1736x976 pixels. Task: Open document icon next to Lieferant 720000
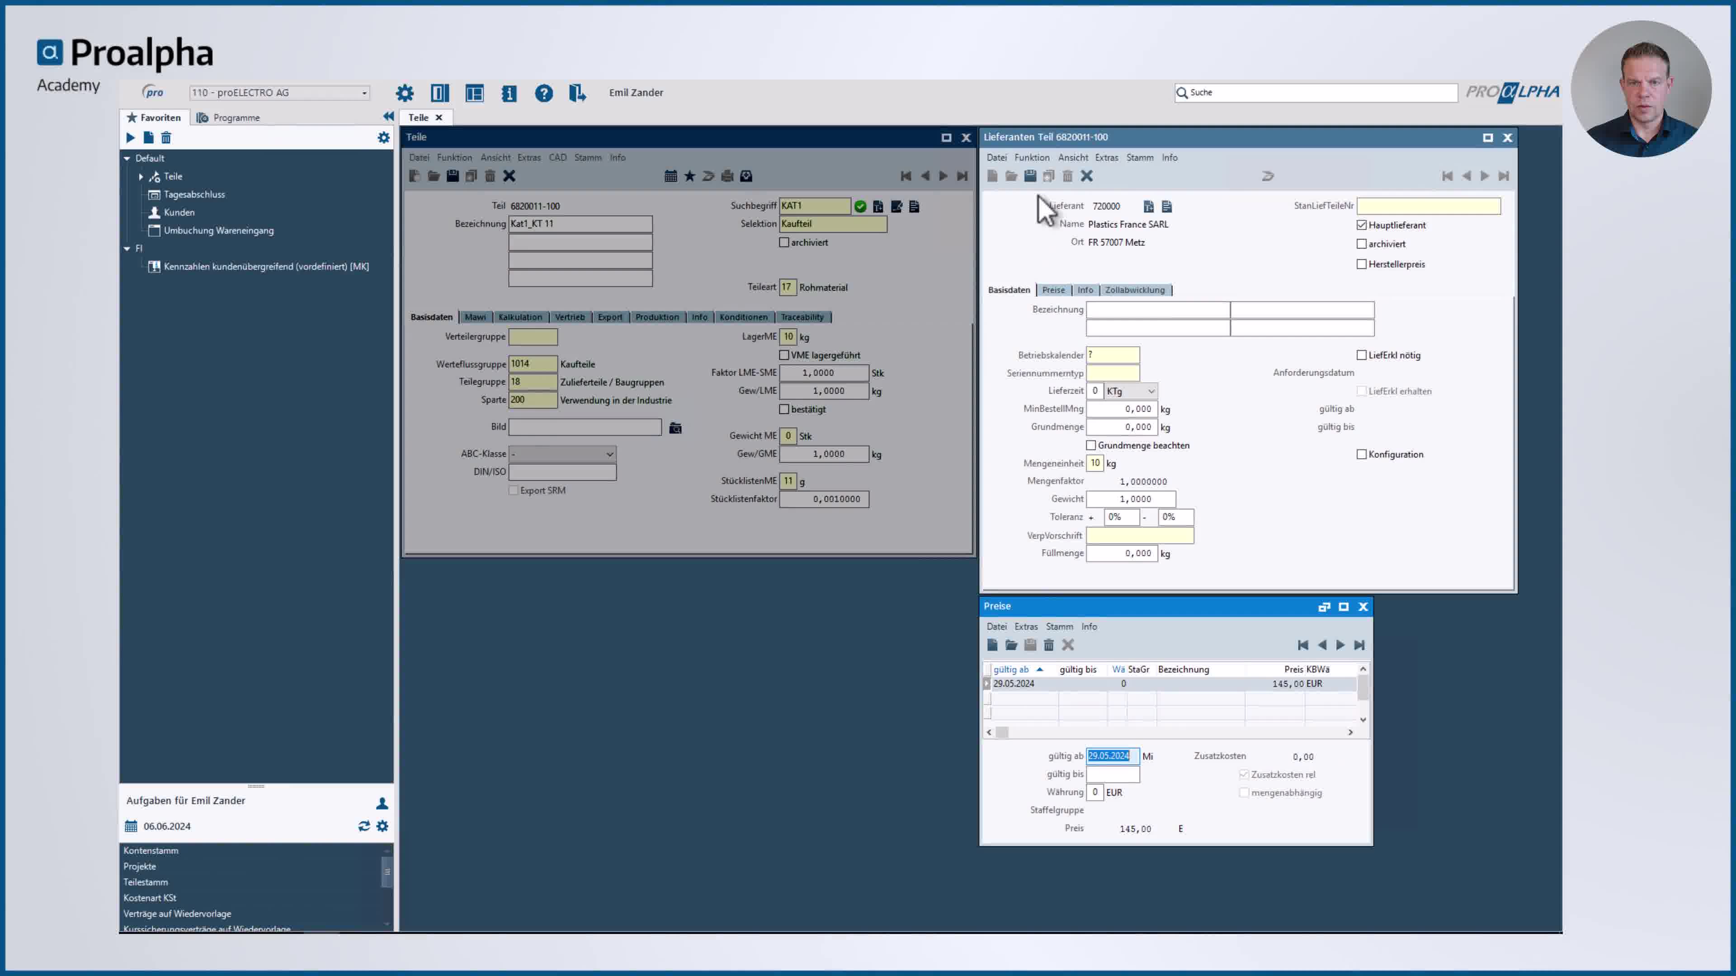[1166, 206]
